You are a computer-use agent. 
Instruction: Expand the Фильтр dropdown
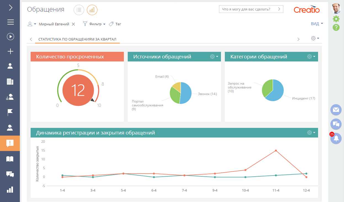[x=94, y=24]
